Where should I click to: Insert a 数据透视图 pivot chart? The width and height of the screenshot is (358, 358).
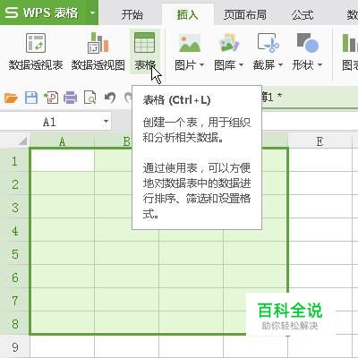[98, 52]
